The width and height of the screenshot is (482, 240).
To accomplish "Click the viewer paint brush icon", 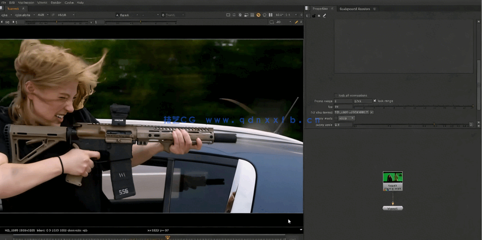I will [x=297, y=22].
